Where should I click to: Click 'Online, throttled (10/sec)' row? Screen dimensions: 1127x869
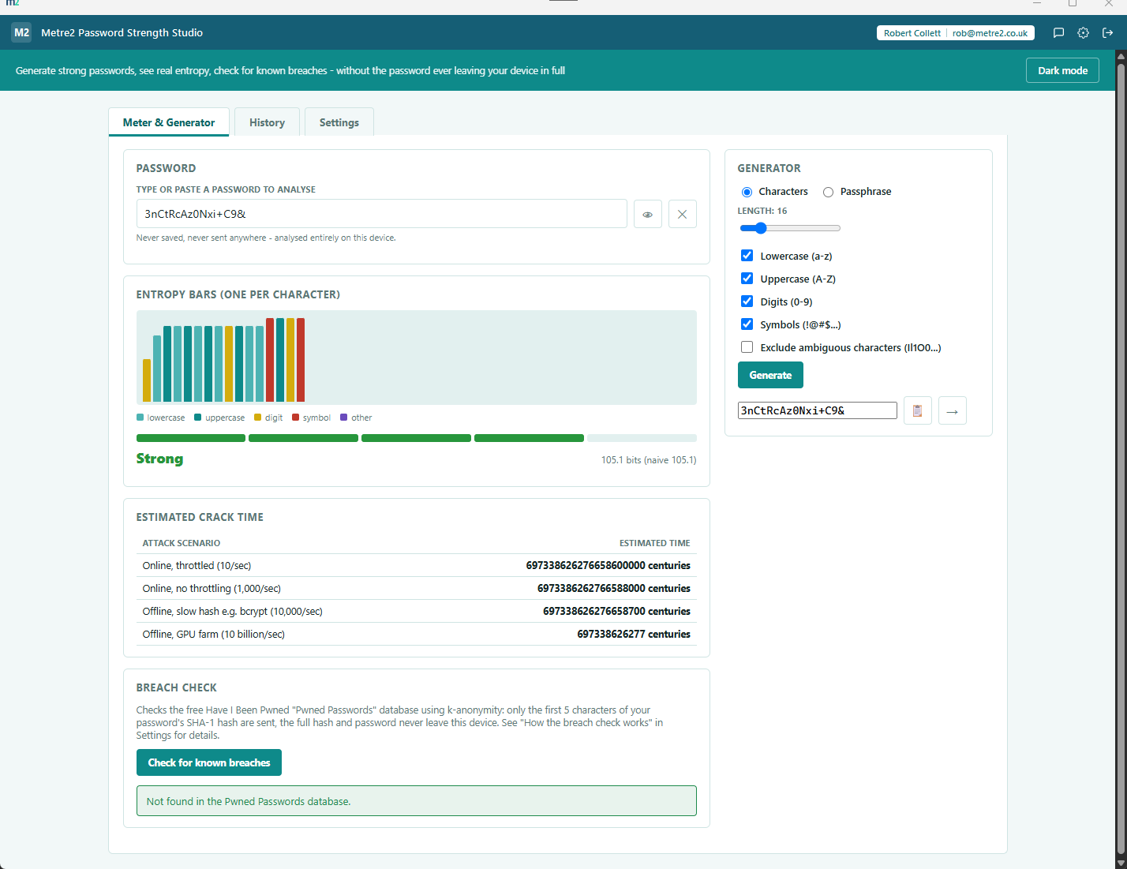click(417, 565)
